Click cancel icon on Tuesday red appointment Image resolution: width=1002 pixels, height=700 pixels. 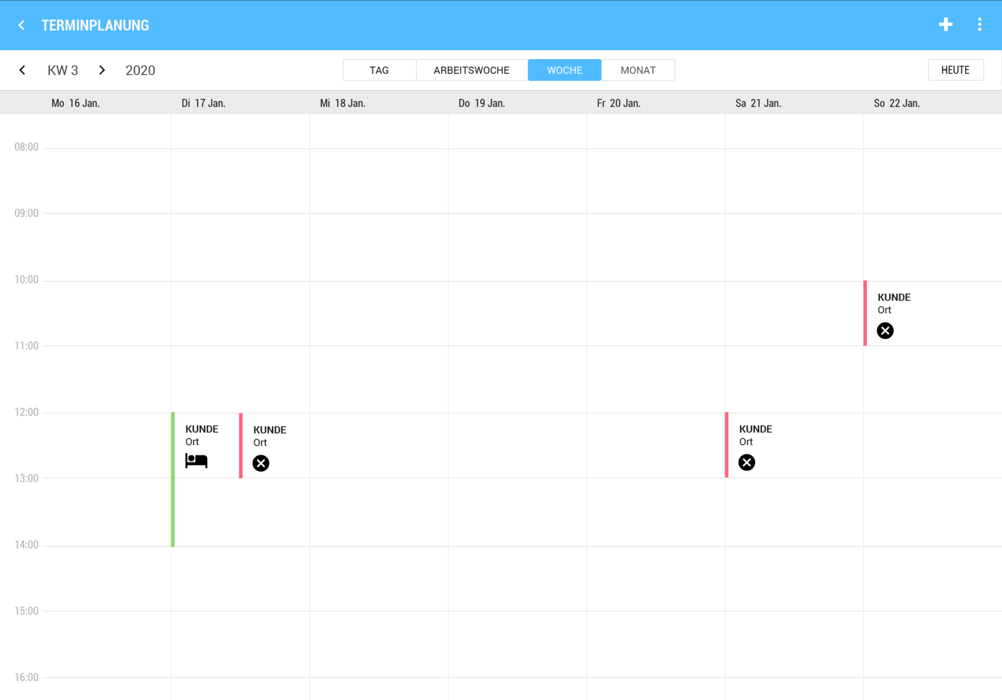pos(261,463)
